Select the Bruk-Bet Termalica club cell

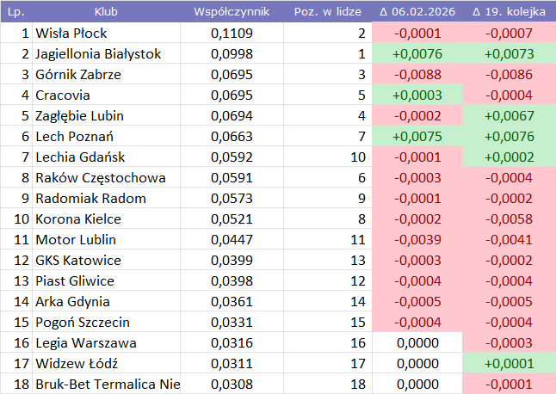pyautogui.click(x=106, y=385)
